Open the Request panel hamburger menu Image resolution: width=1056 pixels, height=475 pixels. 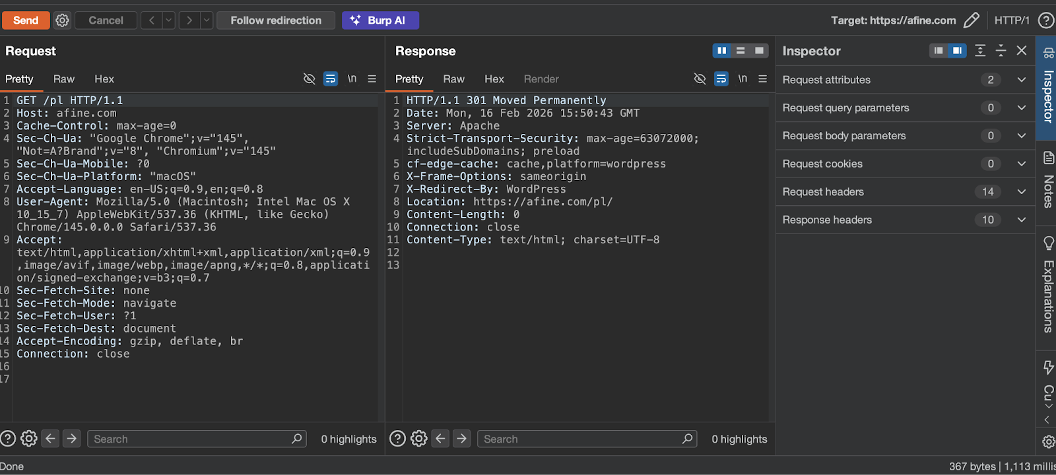click(x=372, y=79)
